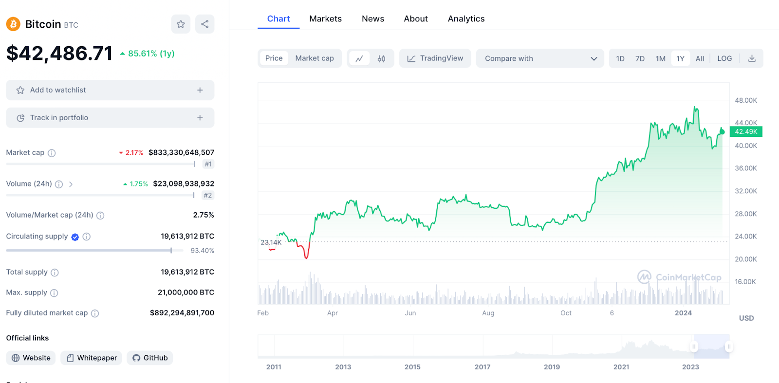Click the 21,000,000 BTC max supply value
The width and height of the screenshot is (779, 383).
pos(186,292)
